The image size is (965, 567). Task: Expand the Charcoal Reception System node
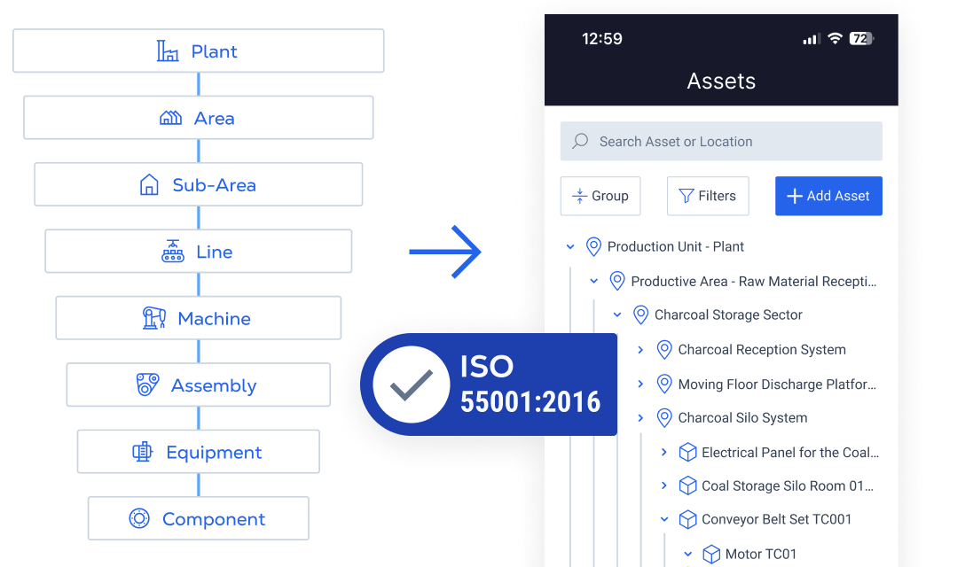click(640, 350)
